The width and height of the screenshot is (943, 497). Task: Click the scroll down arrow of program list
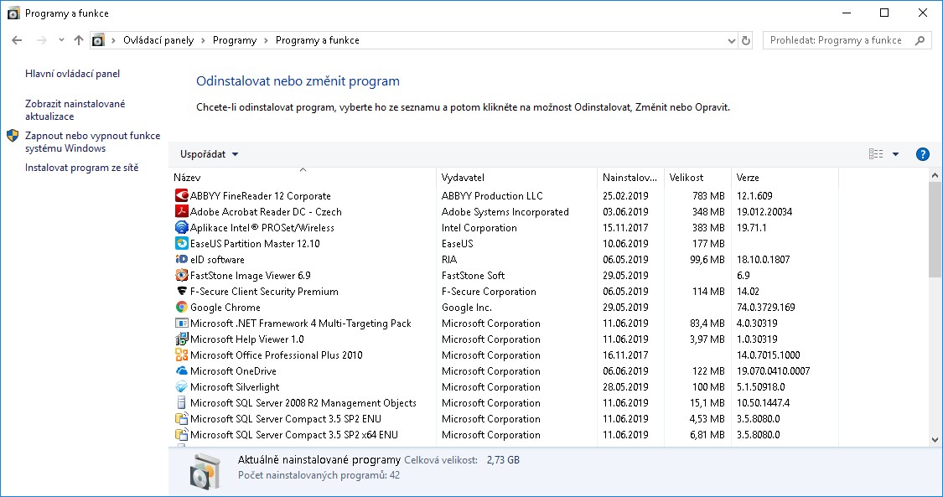[x=935, y=439]
